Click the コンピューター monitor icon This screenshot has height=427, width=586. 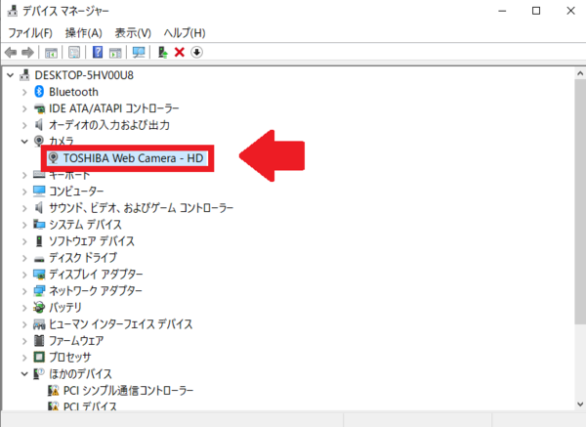tap(39, 192)
